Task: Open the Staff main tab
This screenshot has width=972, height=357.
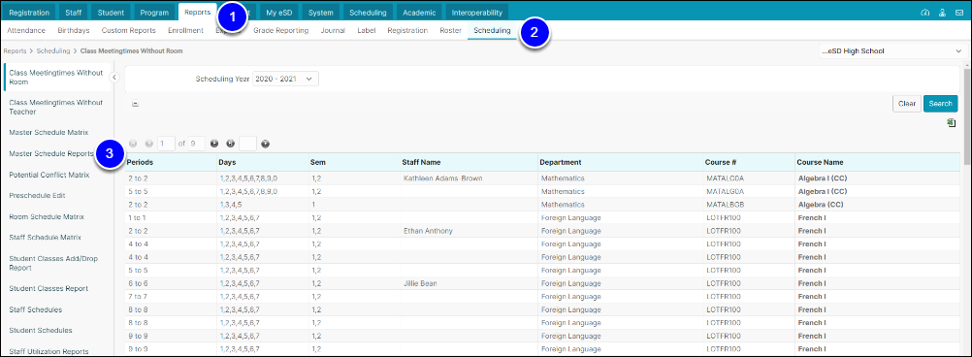Action: tap(73, 13)
